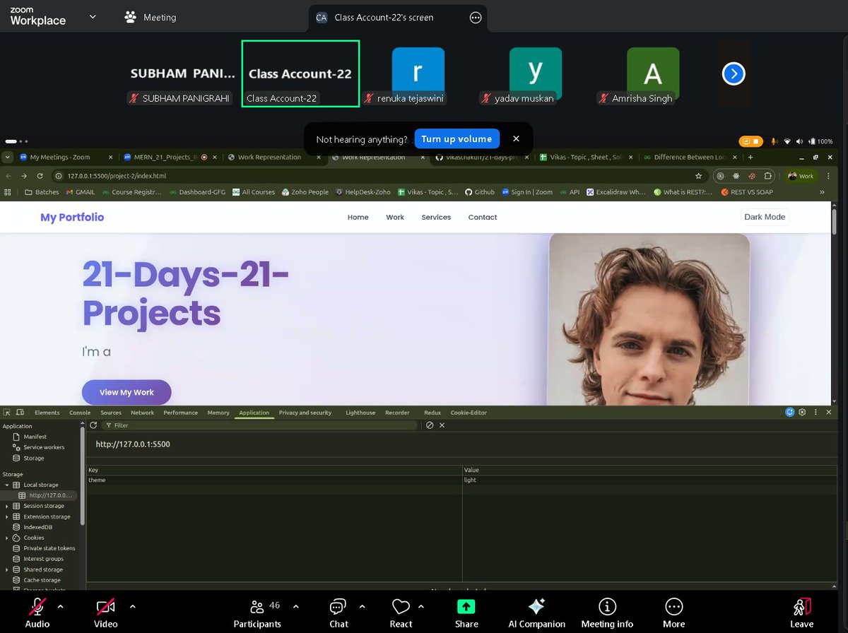Show next participants with blue arrow
This screenshot has width=848, height=633.
click(x=734, y=73)
